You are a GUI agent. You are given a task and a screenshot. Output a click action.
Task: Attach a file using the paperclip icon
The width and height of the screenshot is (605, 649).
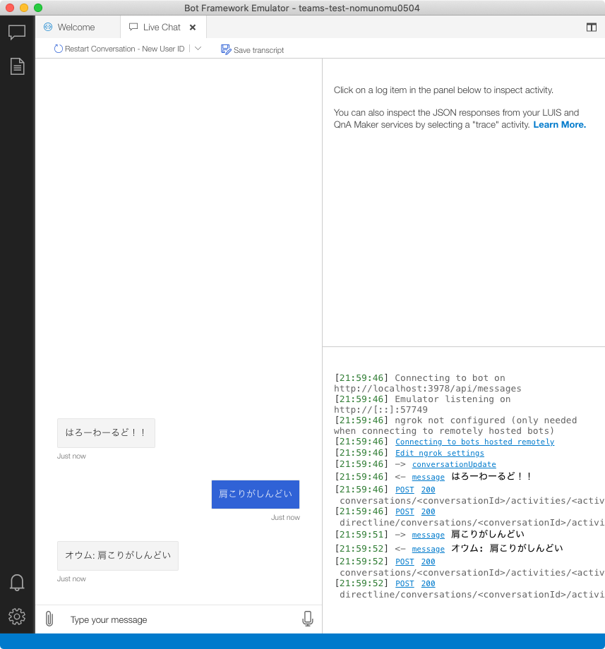(x=48, y=619)
